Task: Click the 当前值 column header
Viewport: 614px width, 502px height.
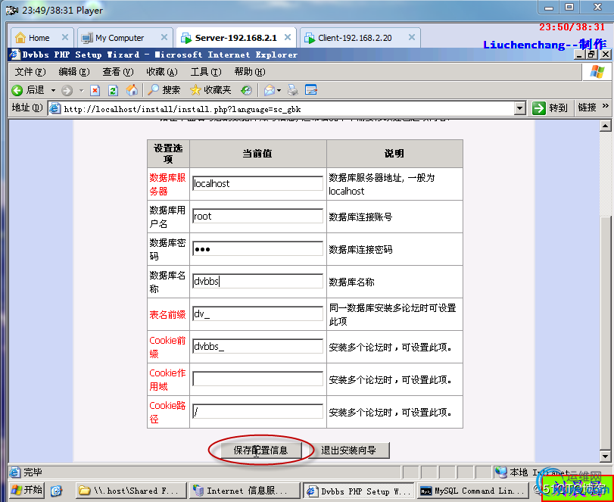Action: coord(257,154)
